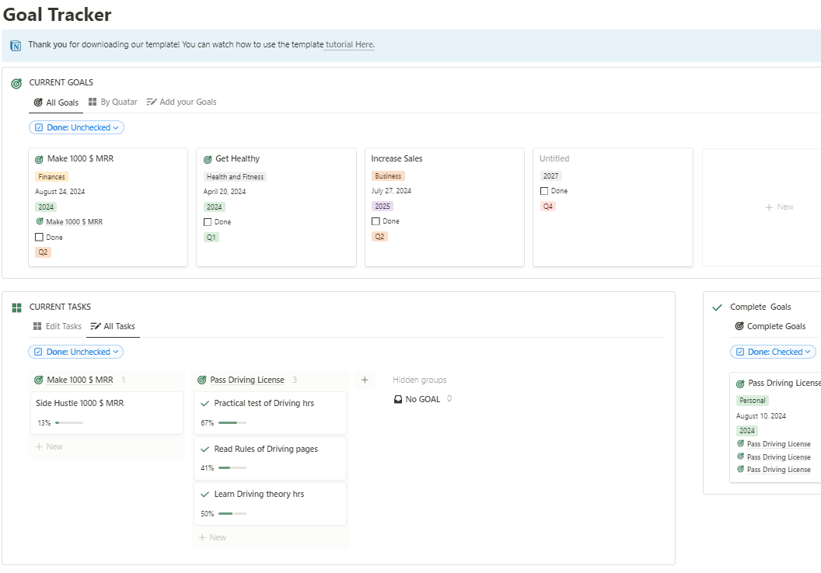Click the target icon beside CURRENT GOALS

point(16,83)
